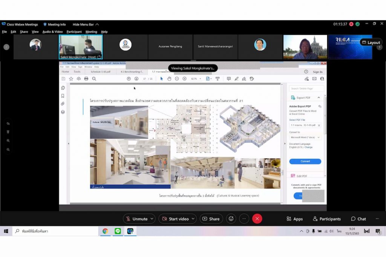Open LINE from the Windows taskbar
Viewport: 386px width, 257px height.
118,231
